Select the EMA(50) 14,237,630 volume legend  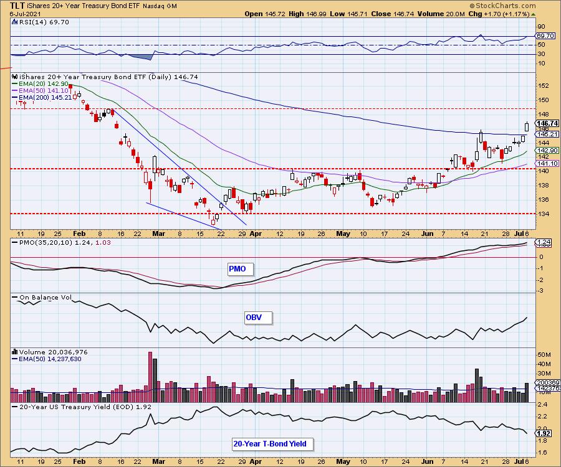[47, 359]
